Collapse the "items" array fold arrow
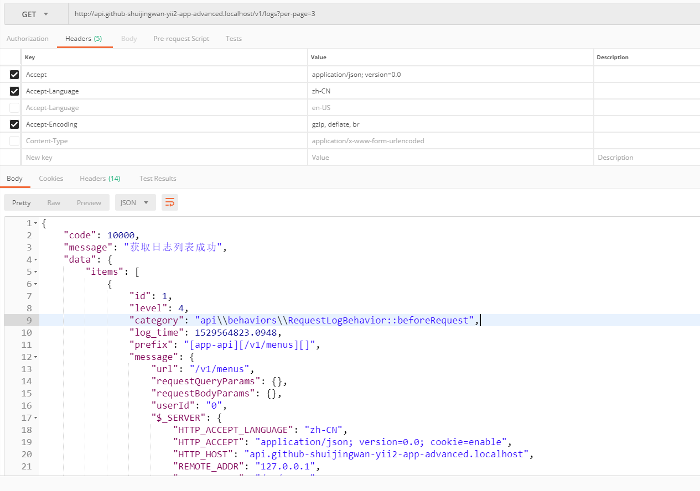This screenshot has height=491, width=700. 36,272
